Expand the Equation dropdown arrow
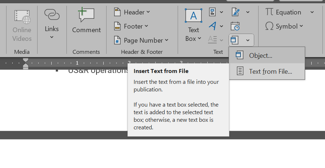The image size is (325, 168). tap(312, 12)
